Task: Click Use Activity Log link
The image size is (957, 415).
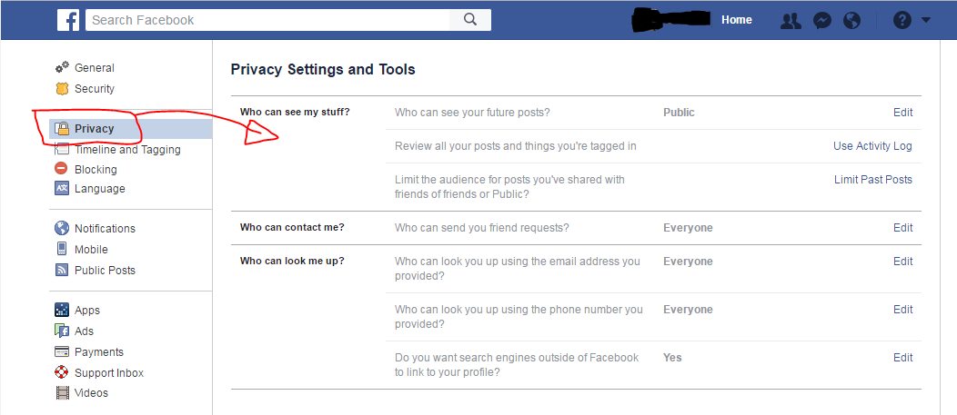Action: 872,145
